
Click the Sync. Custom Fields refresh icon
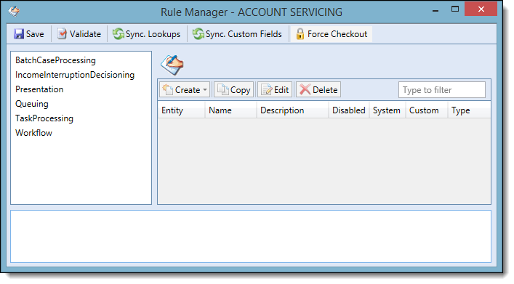pyautogui.click(x=198, y=33)
